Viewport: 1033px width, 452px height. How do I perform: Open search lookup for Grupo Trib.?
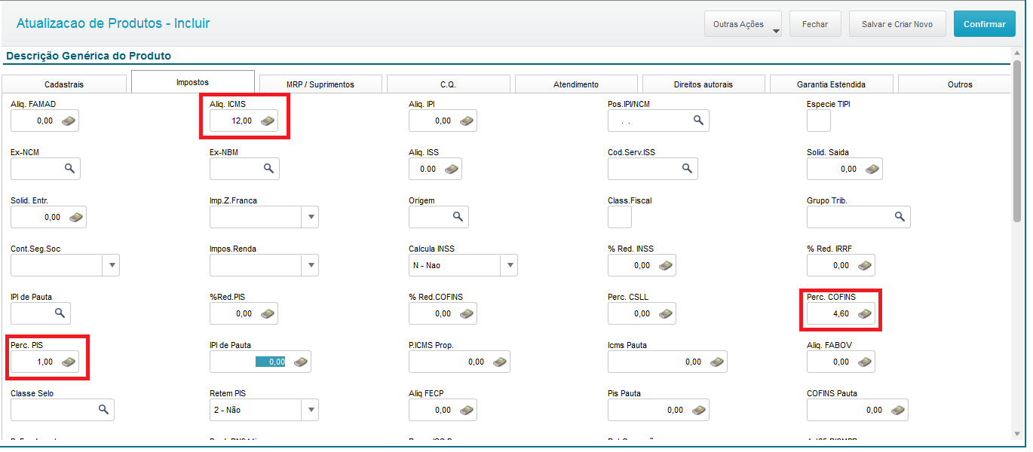click(x=899, y=217)
